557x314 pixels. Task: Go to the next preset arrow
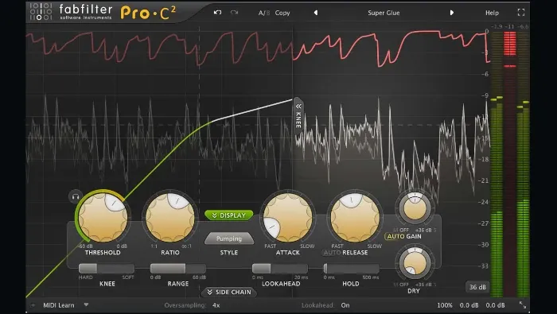tap(452, 13)
